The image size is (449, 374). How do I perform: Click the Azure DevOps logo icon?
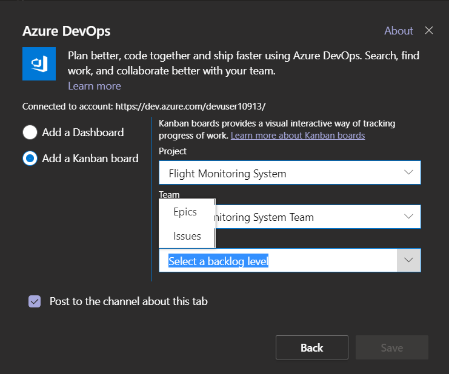39,64
